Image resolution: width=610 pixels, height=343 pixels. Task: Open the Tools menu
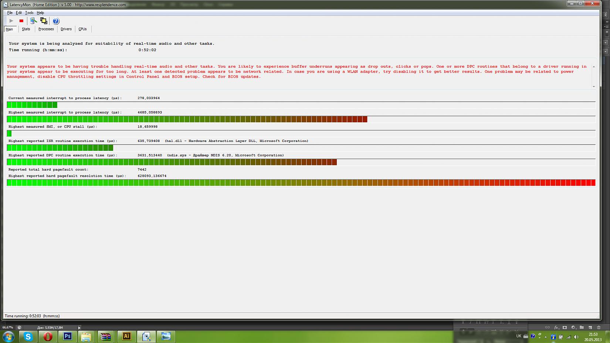point(29,13)
